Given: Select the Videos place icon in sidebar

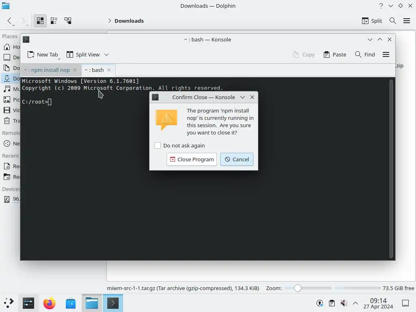Looking at the screenshot, I should [x=7, y=110].
